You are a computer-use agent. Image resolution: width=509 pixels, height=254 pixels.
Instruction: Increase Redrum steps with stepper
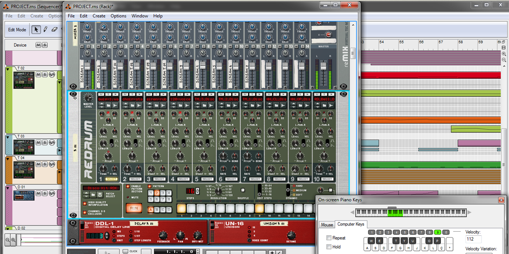197,189
